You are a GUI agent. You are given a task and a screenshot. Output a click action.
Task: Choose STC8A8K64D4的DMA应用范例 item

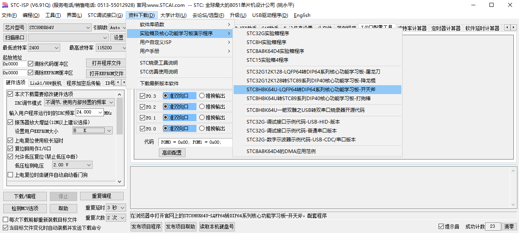(317, 151)
